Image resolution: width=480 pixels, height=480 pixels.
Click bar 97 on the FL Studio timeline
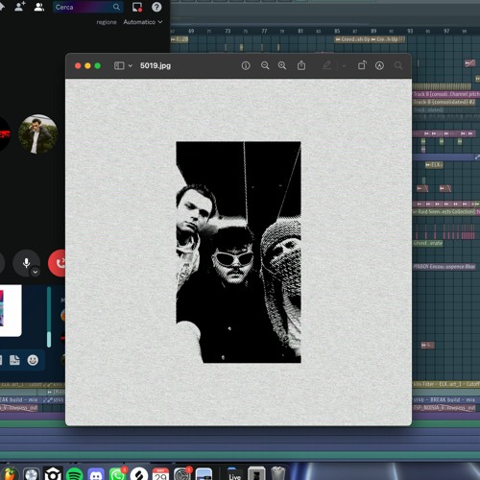pyautogui.click(x=446, y=31)
